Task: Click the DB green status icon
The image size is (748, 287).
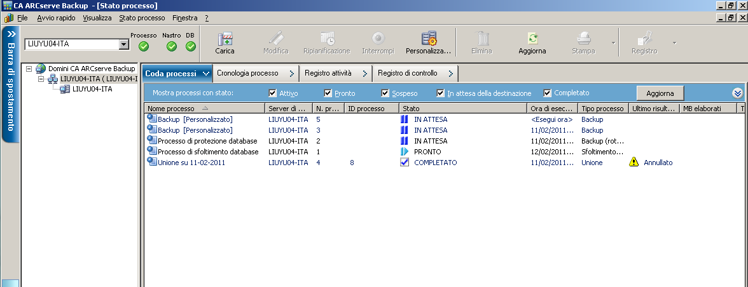Action: tap(191, 46)
